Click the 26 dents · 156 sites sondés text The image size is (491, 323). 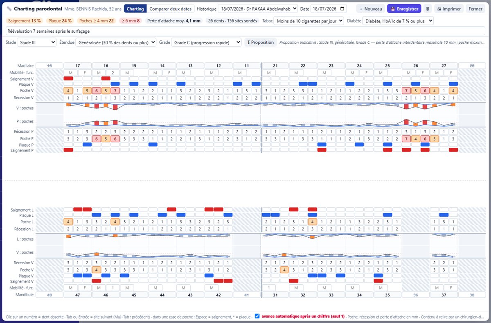coord(232,20)
